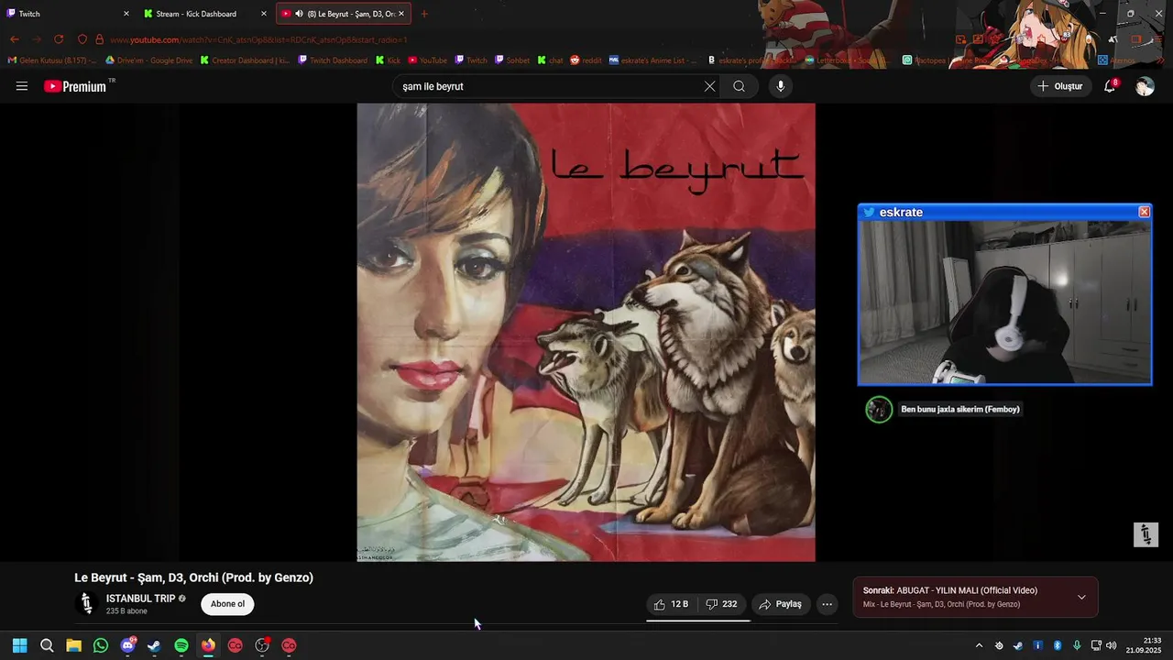Open the YouTube hamburger guide menu
The image size is (1173, 660).
click(x=22, y=86)
